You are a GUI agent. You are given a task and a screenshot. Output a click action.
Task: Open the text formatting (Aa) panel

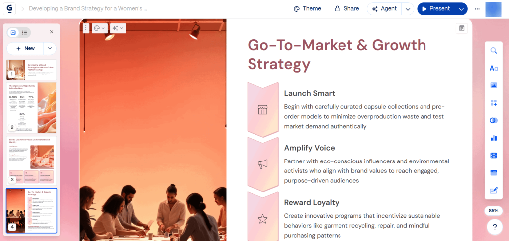pos(494,68)
